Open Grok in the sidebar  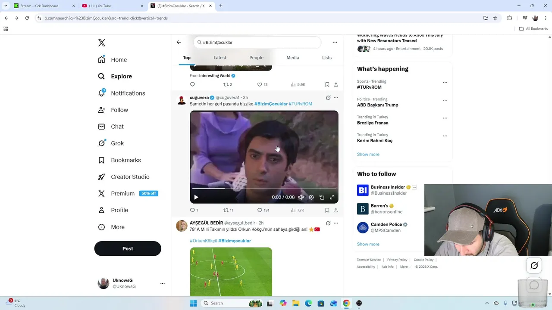111,143
